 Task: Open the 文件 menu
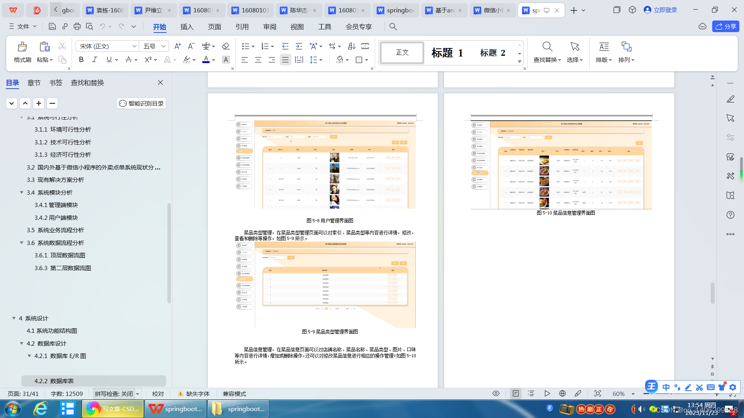point(22,26)
